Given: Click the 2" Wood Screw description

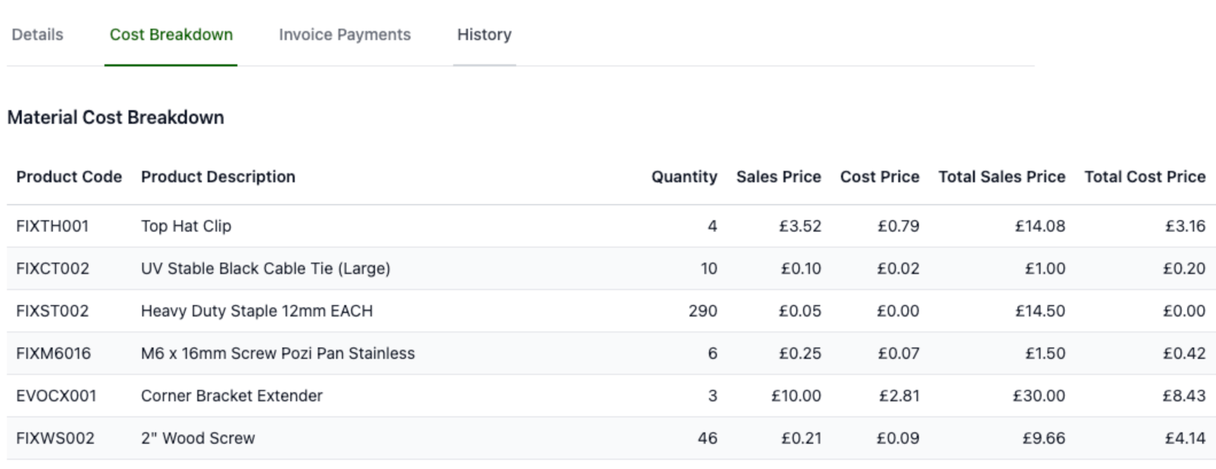Looking at the screenshot, I should point(198,438).
